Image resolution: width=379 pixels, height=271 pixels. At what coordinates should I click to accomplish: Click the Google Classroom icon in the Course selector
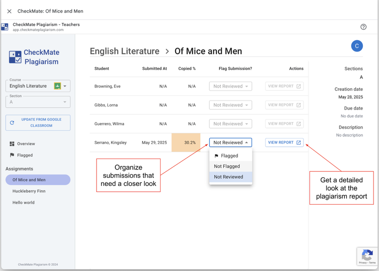tap(57, 85)
